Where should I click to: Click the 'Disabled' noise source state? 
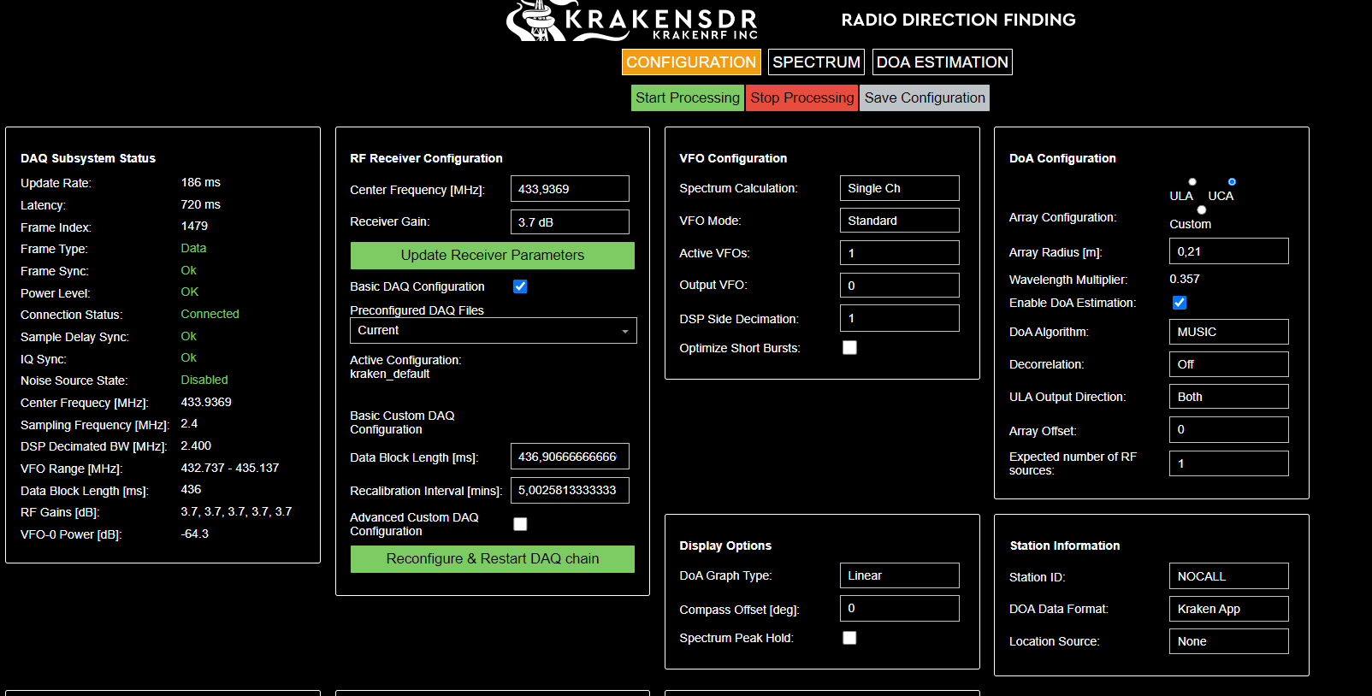pos(204,380)
